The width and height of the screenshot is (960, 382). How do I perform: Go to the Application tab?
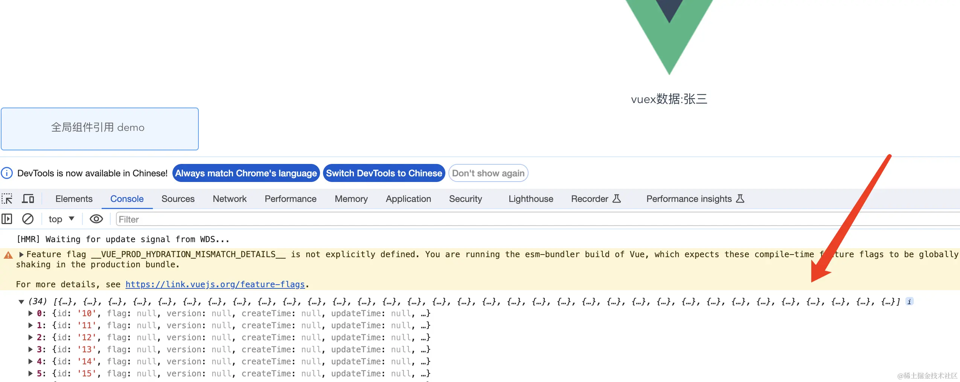click(408, 199)
